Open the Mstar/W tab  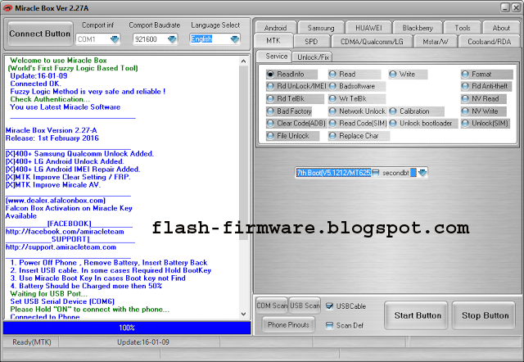point(435,42)
